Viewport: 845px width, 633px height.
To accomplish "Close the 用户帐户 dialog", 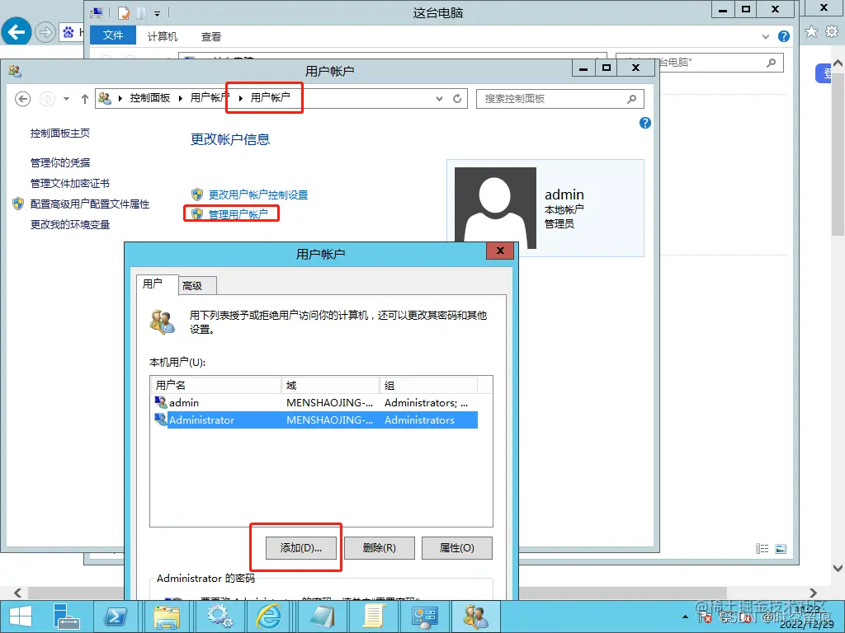I will (499, 251).
